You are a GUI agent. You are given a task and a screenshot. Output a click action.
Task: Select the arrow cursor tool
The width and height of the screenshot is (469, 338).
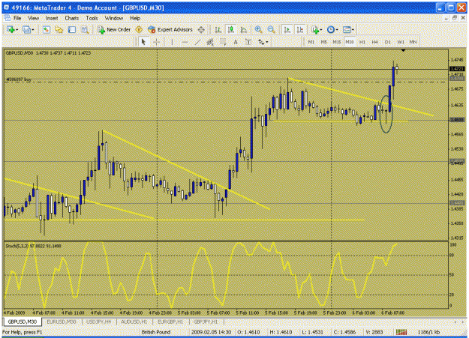tap(143, 42)
